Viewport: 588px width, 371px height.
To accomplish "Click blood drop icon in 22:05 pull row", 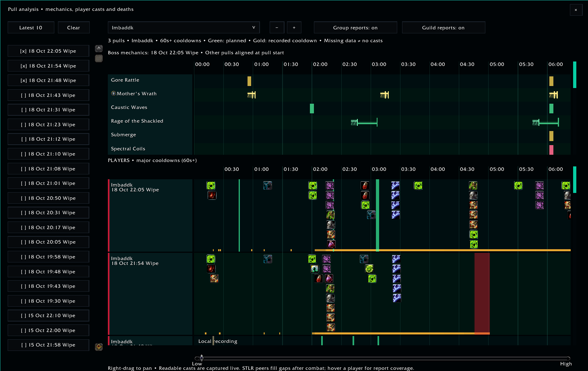I will click(212, 195).
